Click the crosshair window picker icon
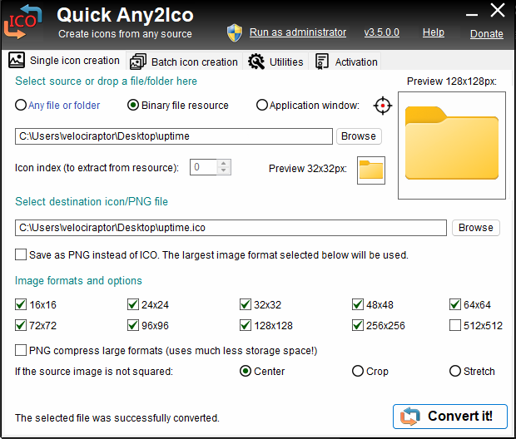This screenshot has width=516, height=439. click(x=383, y=106)
